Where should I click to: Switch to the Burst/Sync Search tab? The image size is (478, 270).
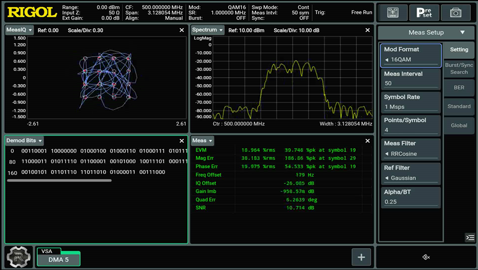459,69
